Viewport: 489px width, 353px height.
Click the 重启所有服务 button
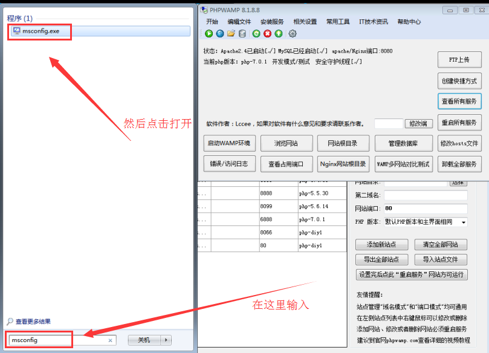(459, 123)
